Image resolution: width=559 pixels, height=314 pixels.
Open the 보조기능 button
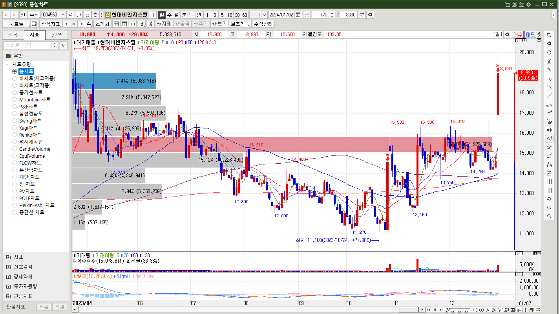click(x=240, y=24)
